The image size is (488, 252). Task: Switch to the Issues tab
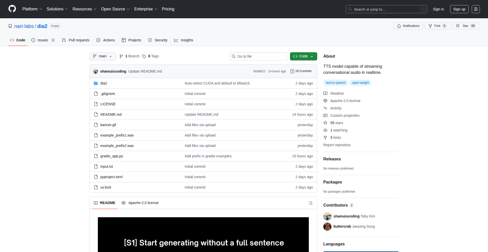[43, 40]
